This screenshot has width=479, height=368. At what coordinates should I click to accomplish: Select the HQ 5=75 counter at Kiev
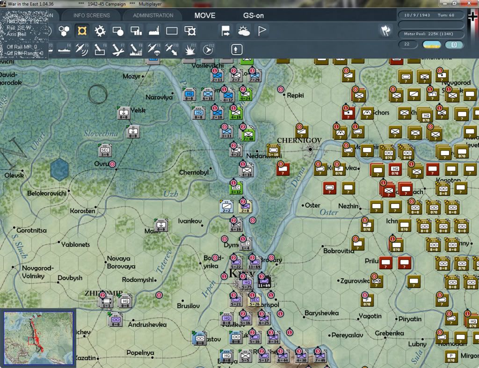246,283
